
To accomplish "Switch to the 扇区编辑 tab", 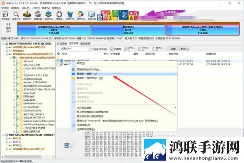I will pyautogui.click(x=85, y=44).
